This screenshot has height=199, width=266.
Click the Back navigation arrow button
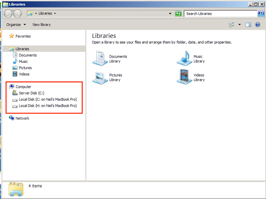[8, 14]
